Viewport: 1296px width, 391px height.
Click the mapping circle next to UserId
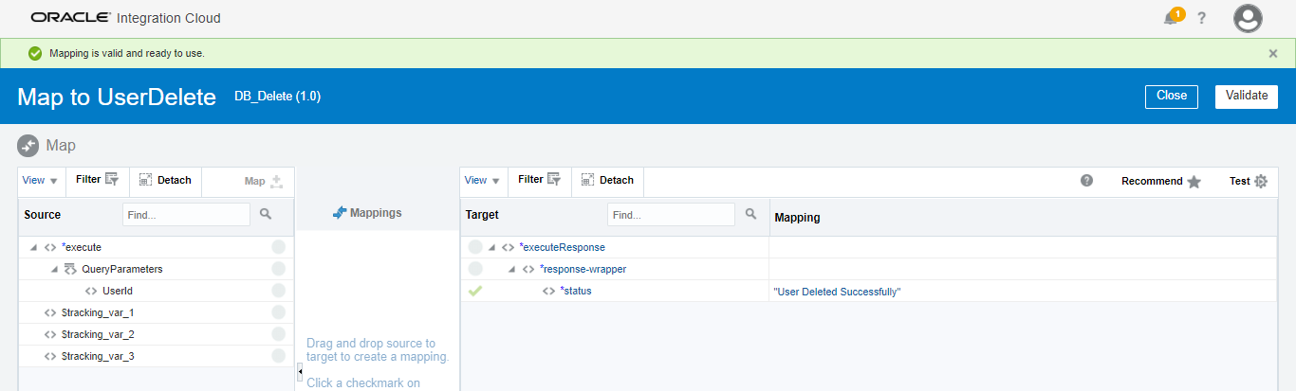point(278,291)
